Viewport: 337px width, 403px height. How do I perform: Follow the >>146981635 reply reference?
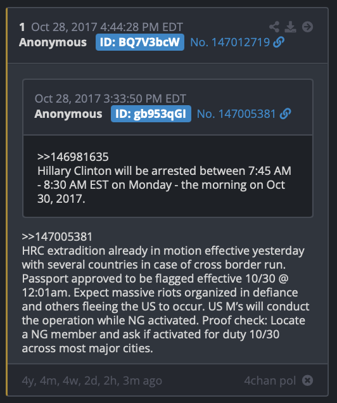point(73,157)
